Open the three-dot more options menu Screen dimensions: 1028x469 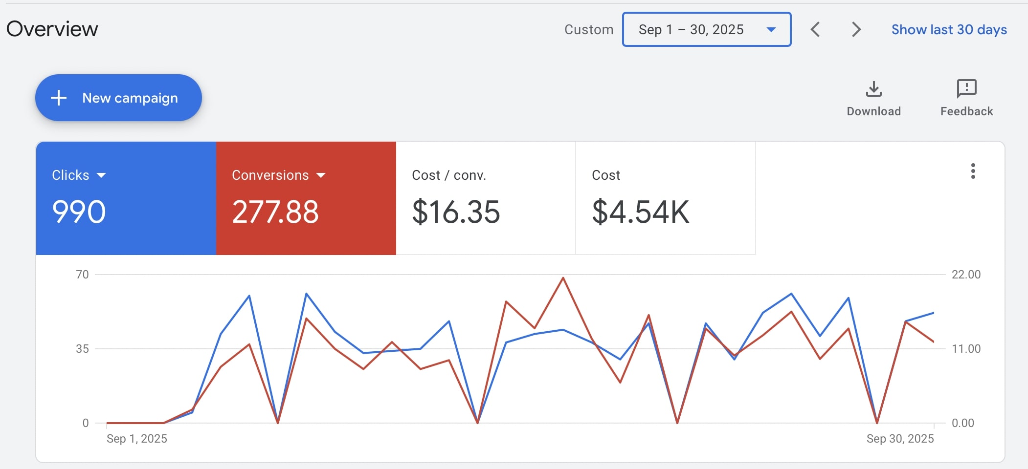[973, 171]
